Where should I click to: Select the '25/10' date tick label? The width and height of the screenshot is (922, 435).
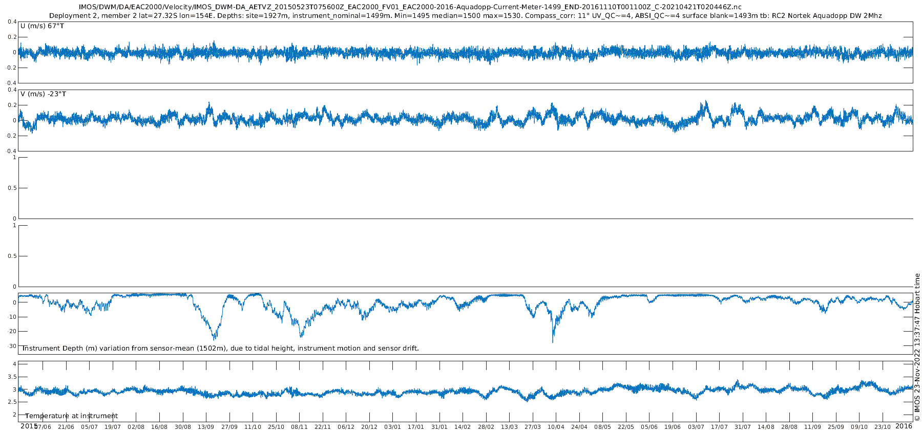tap(276, 427)
